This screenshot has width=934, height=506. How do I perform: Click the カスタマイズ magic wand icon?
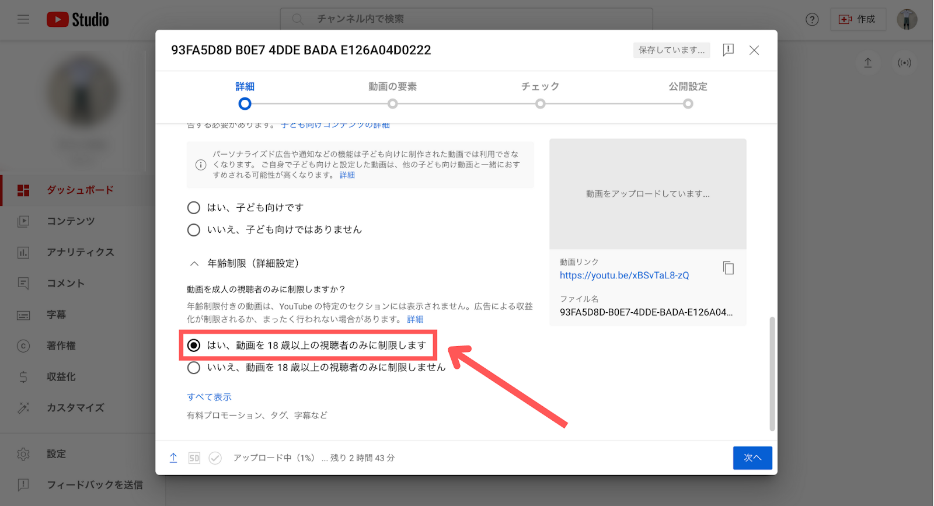click(23, 408)
